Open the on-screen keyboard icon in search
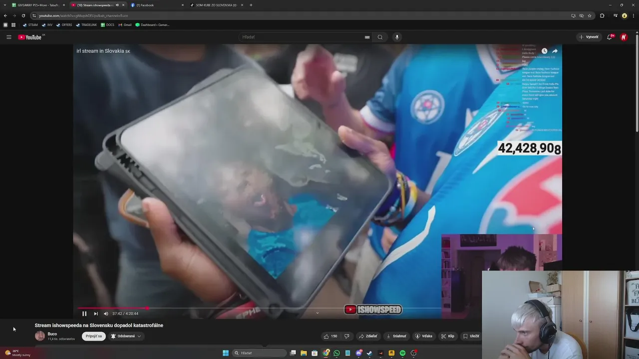Viewport: 639px width, 359px height. (367, 37)
